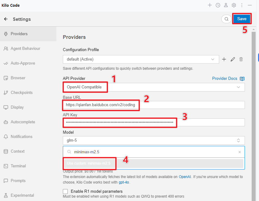Viewport: 259px width, 201px height.
Task: Open the profile account icon
Action: 226,5
